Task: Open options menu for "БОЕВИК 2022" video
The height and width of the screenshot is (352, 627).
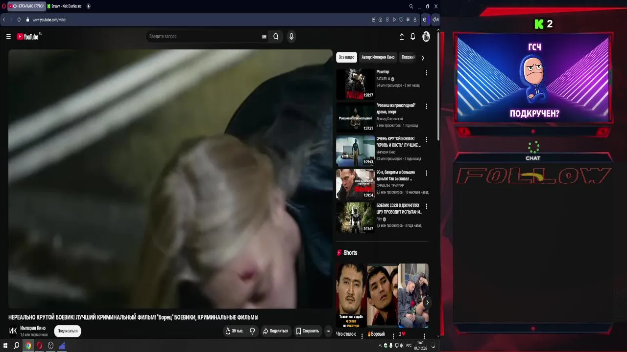Action: [426, 206]
